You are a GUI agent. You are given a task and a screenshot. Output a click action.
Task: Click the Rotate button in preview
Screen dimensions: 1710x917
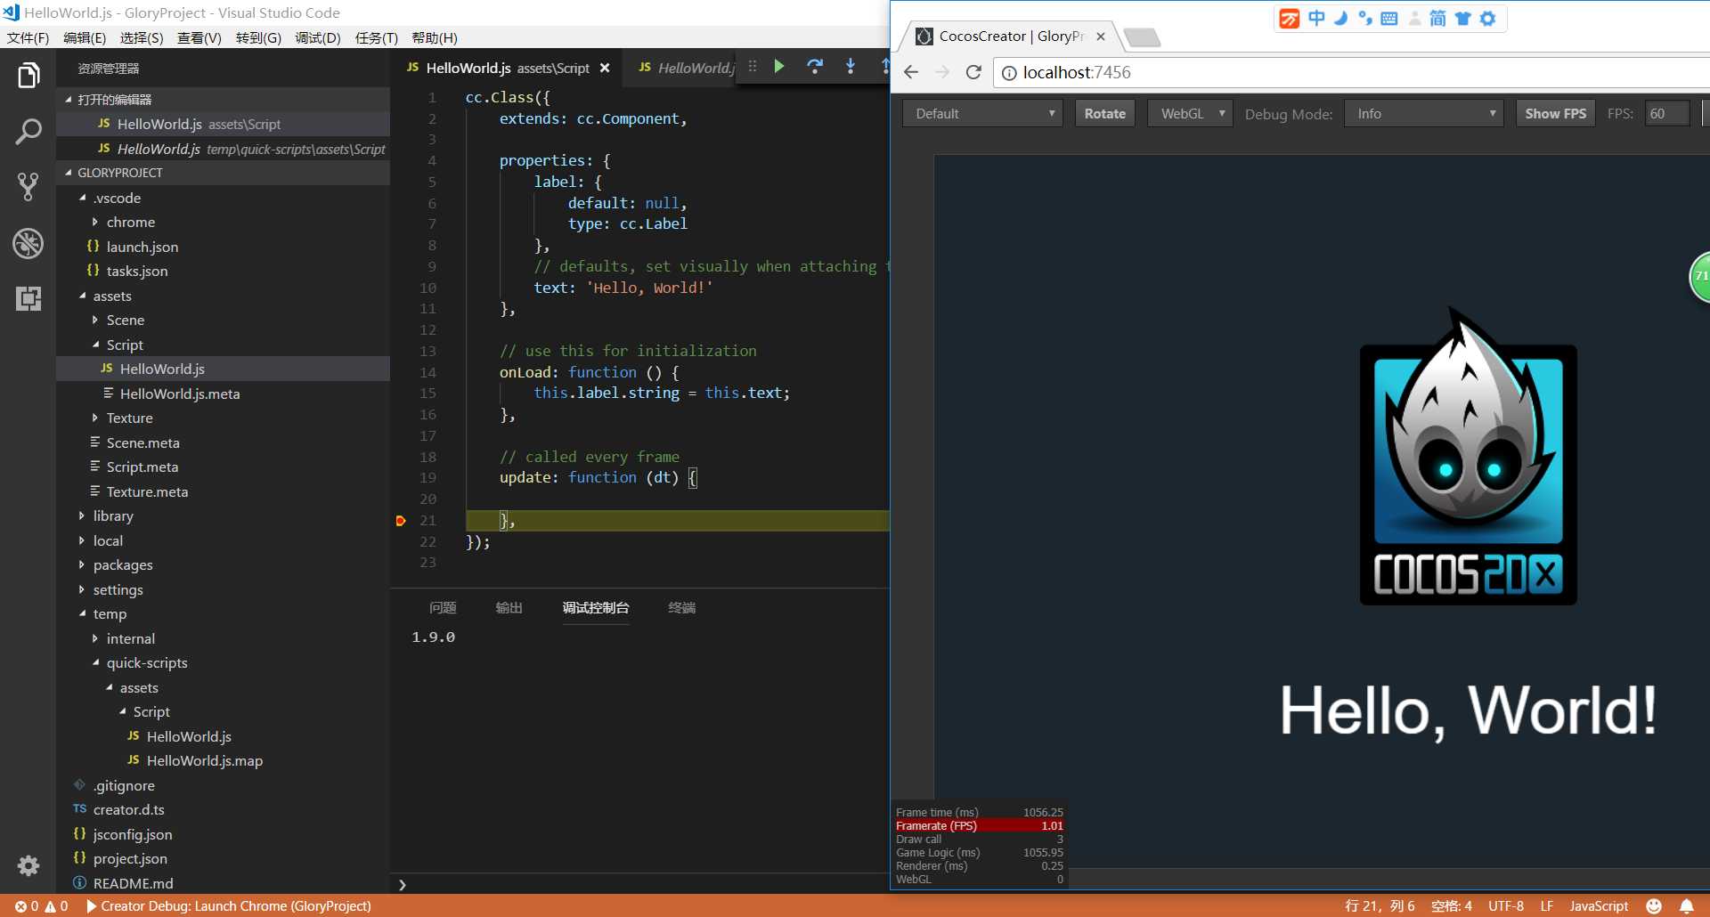coord(1105,114)
